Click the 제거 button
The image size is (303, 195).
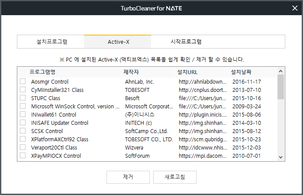(x=128, y=177)
